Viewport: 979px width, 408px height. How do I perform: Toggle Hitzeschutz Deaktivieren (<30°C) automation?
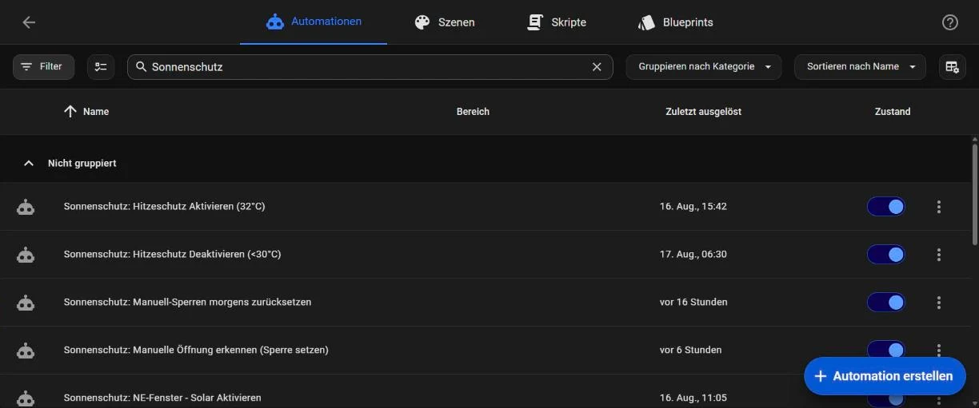(886, 255)
